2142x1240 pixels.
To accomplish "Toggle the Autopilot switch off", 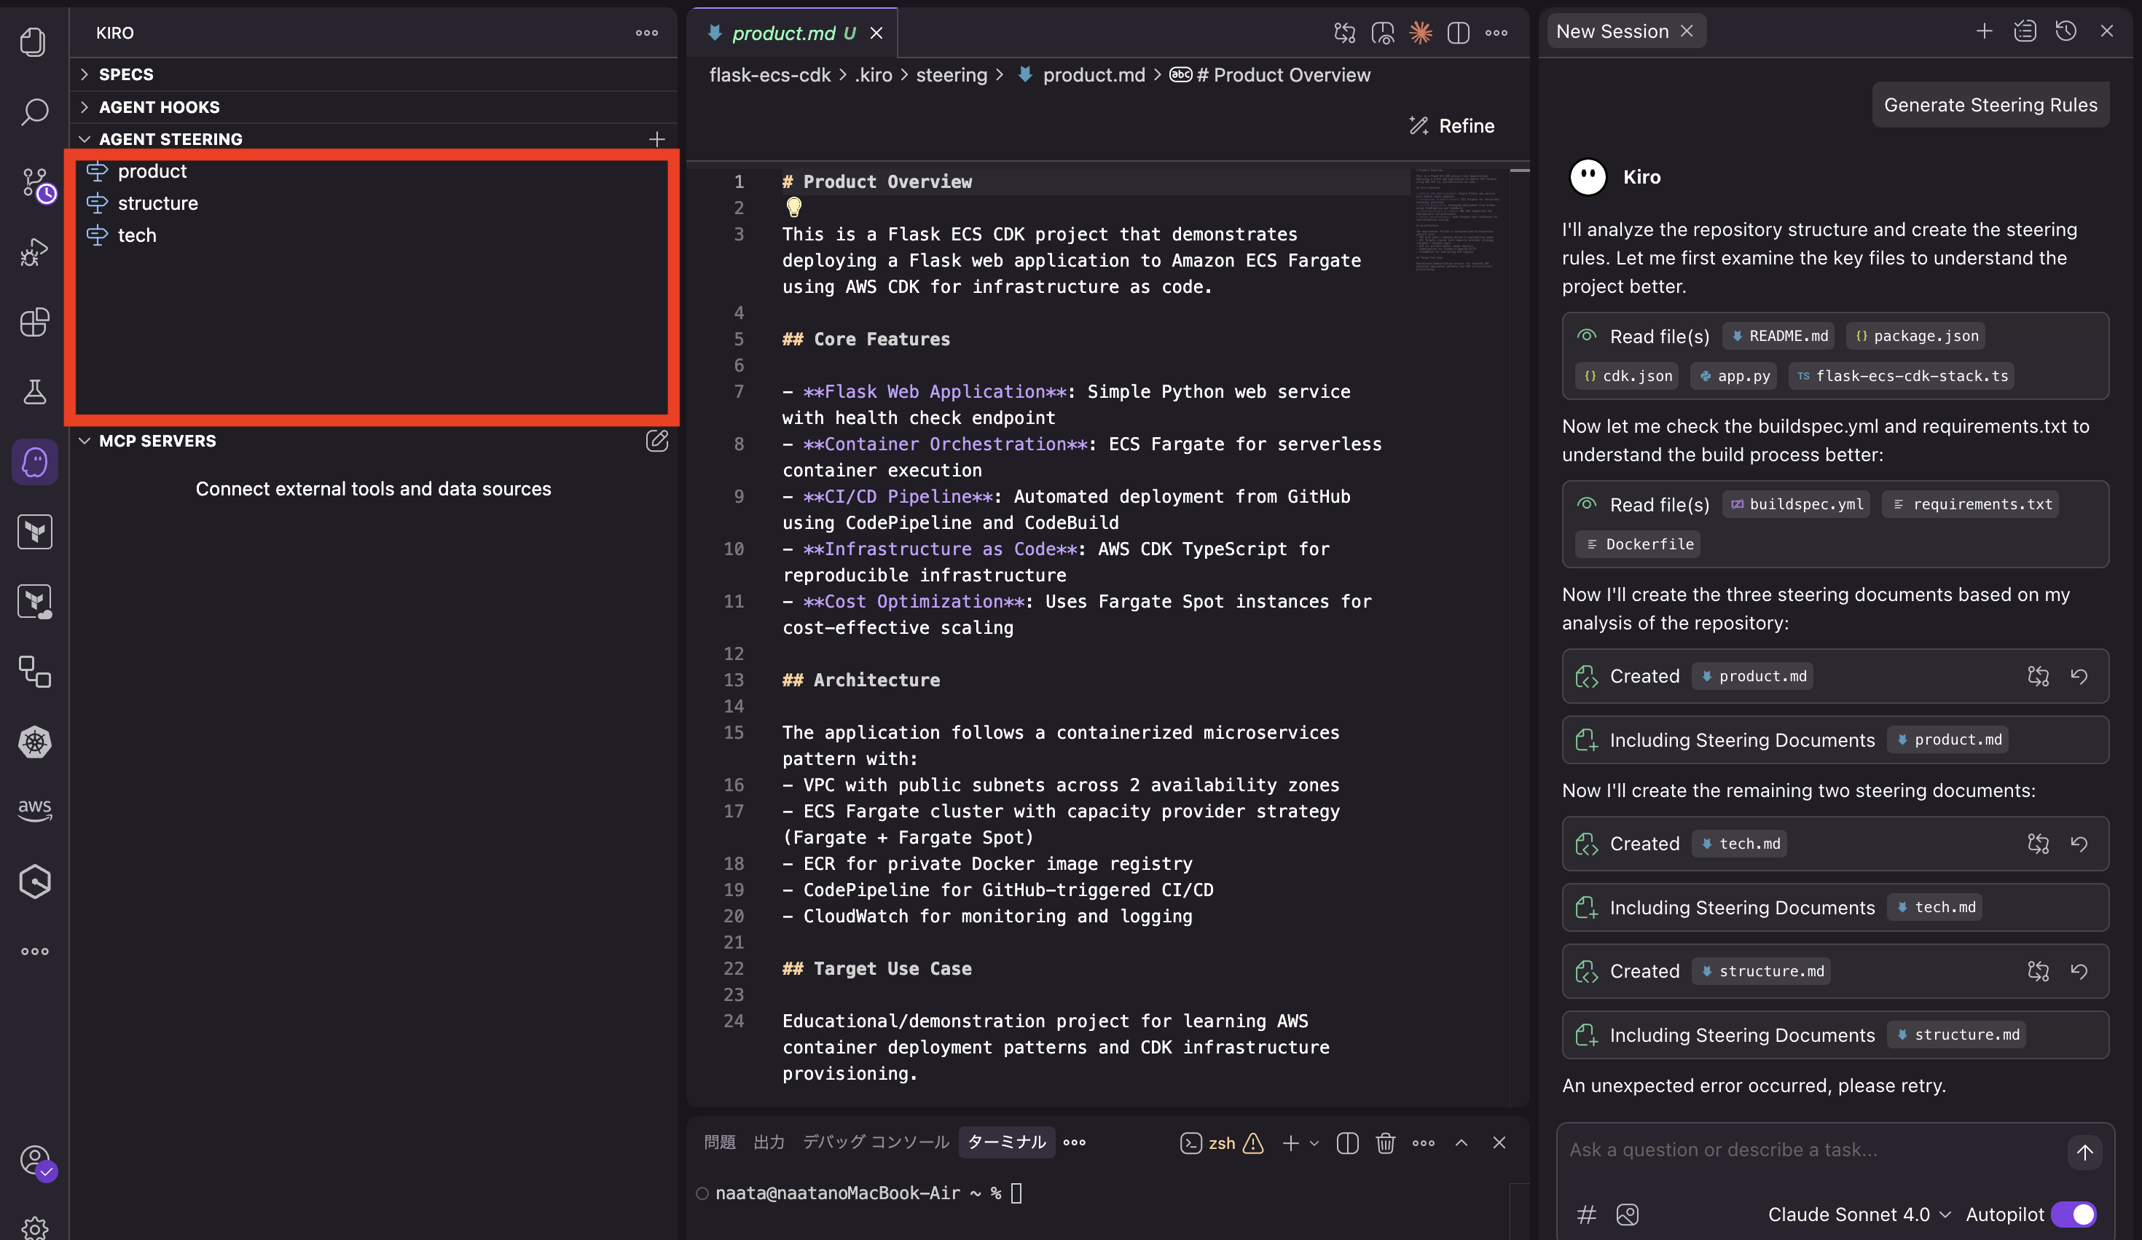I will [x=2074, y=1214].
